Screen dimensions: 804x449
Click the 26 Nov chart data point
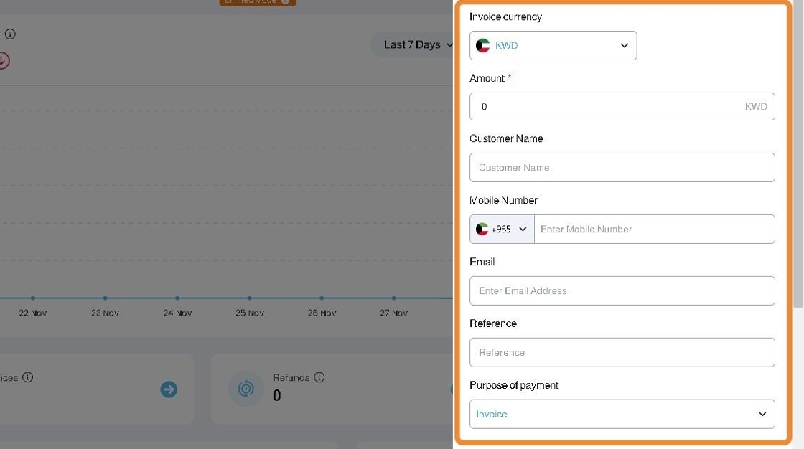(322, 298)
